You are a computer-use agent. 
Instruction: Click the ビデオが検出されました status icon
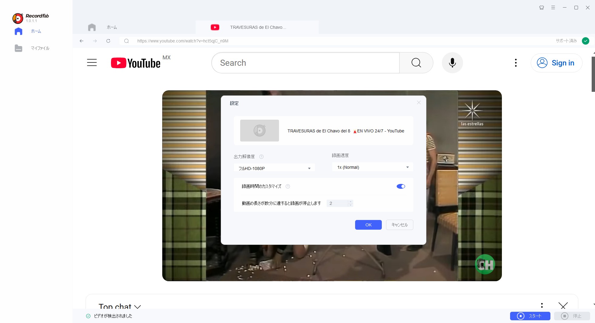(88, 316)
